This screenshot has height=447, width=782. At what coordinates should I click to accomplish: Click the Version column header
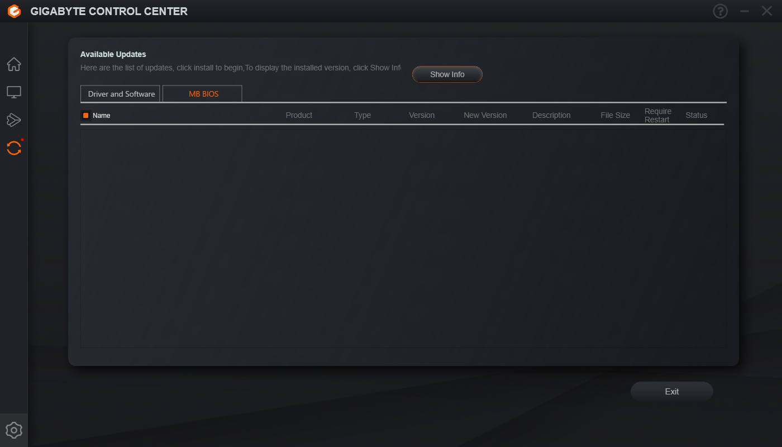[x=422, y=115]
